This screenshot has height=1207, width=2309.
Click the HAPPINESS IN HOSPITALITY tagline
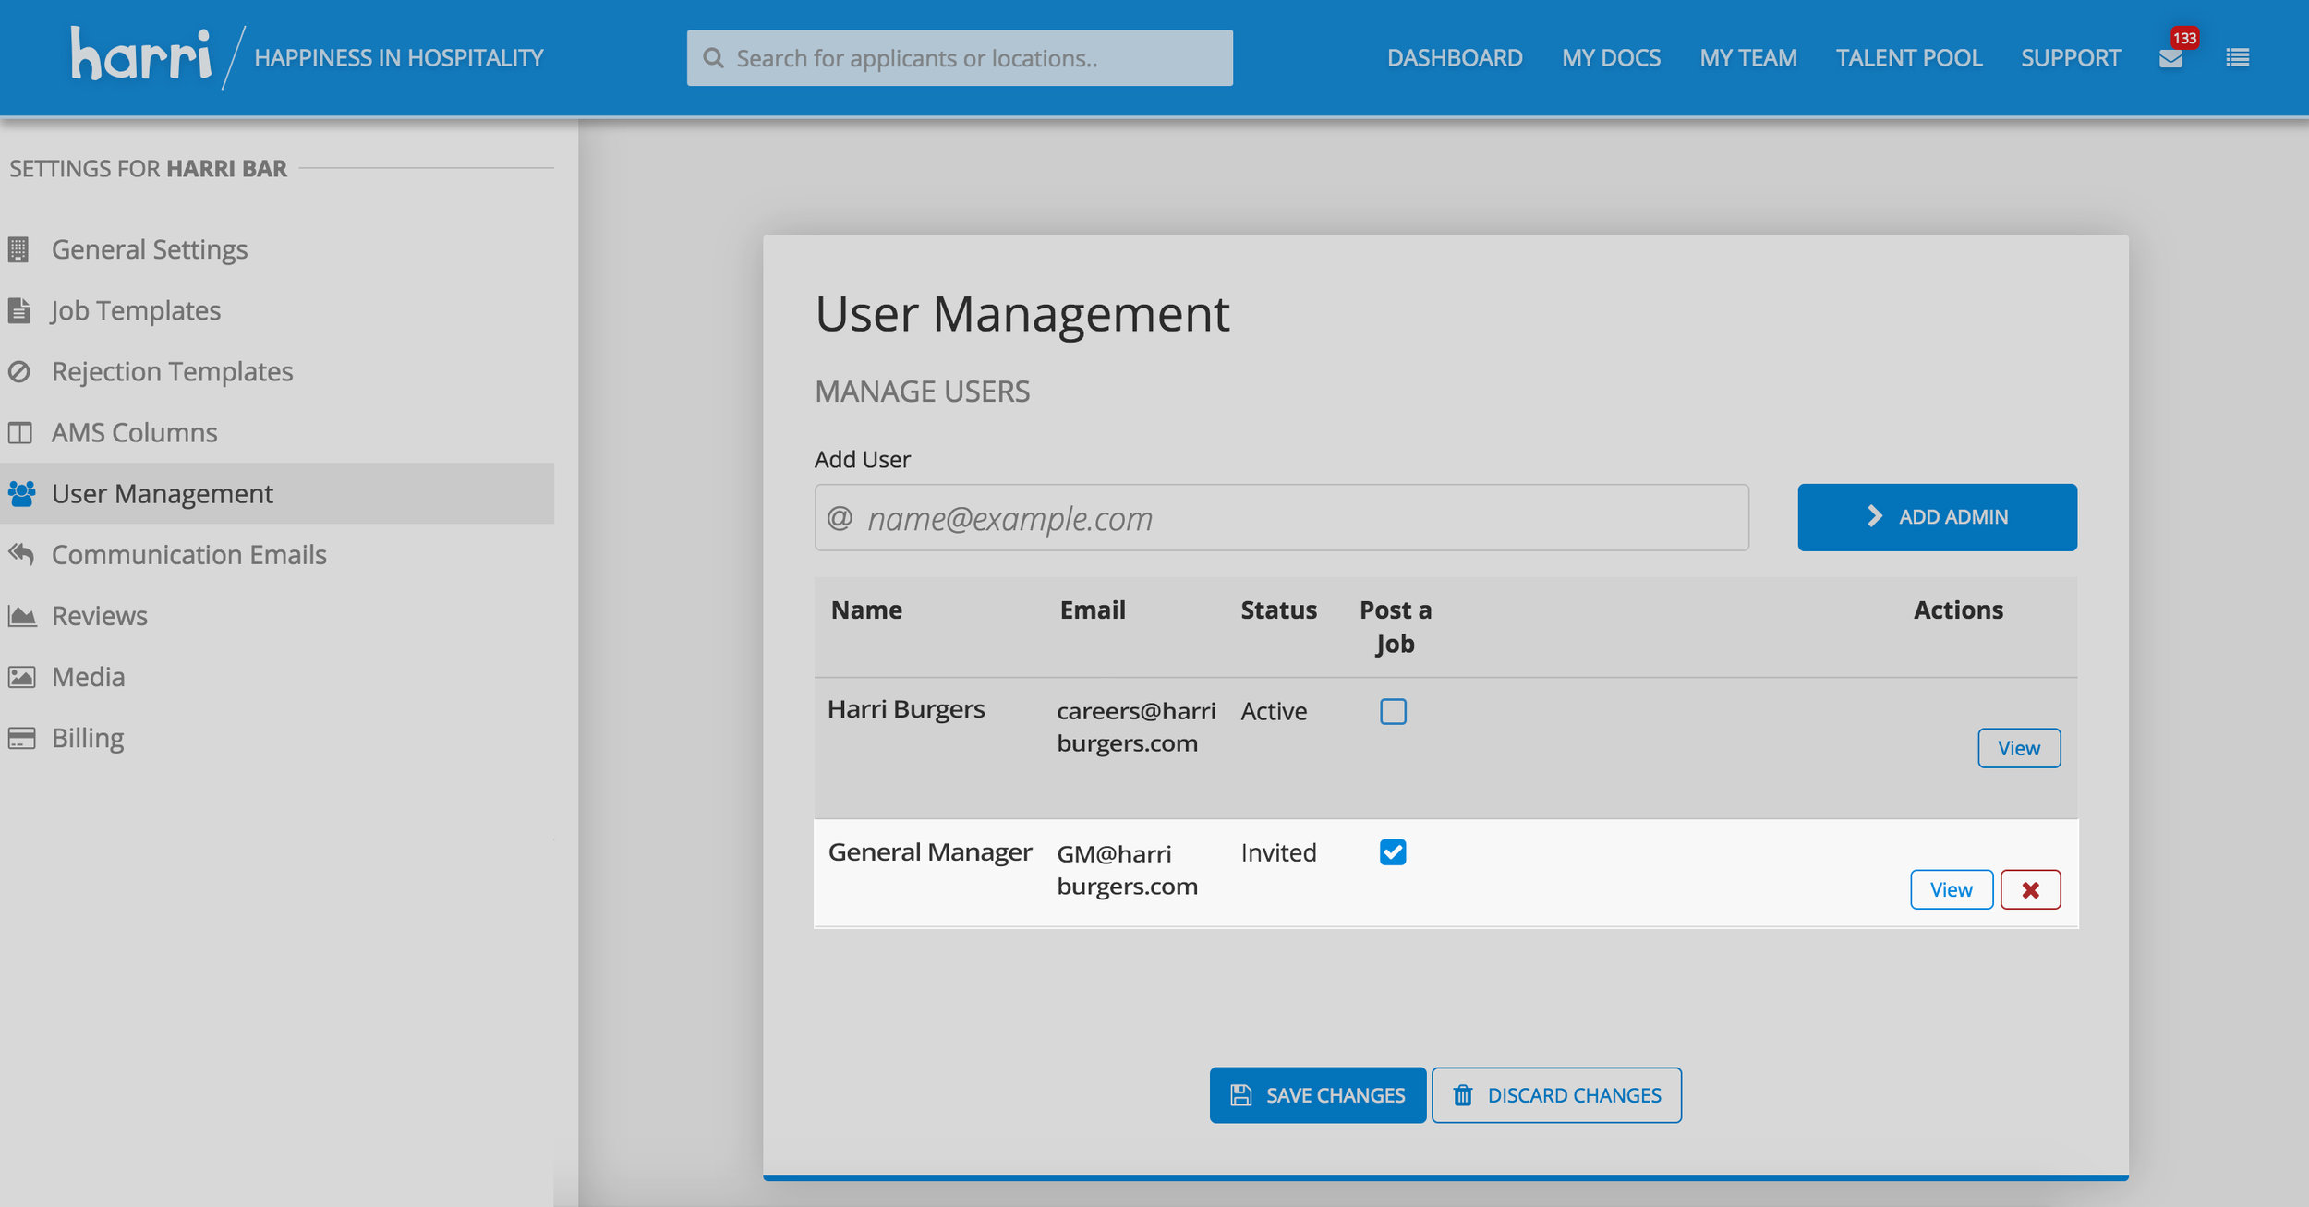[399, 58]
